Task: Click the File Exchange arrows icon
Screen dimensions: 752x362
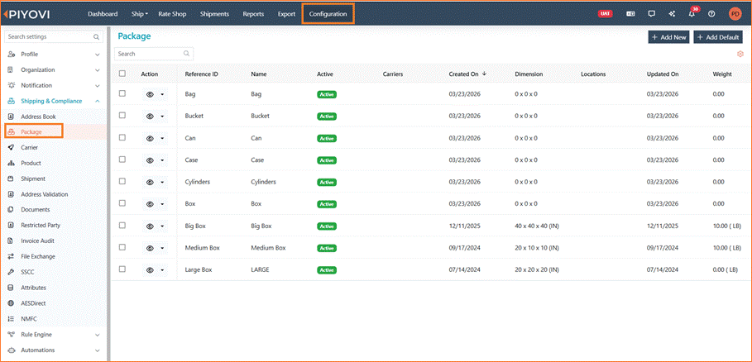Action: [x=11, y=257]
